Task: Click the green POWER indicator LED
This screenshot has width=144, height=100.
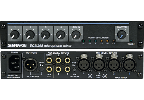Action: click(131, 41)
